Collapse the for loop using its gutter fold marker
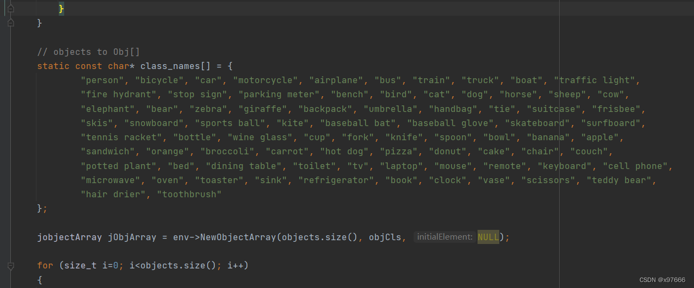Screen dimensions: 694x288 pyautogui.click(x=10, y=266)
